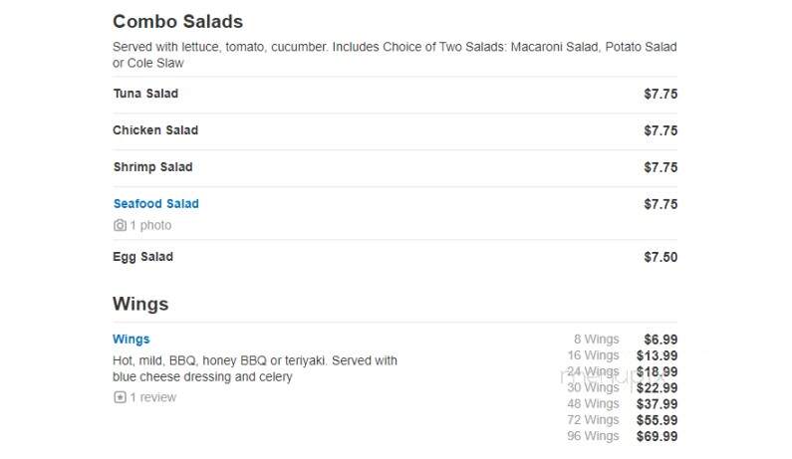Select the Tuna Salad menu item
Image resolution: width=792 pixels, height=459 pixels.
(395, 94)
